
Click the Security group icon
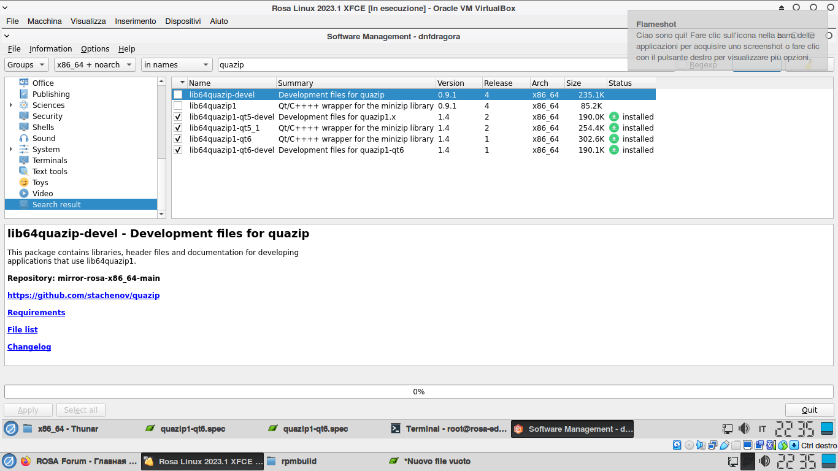coord(24,116)
